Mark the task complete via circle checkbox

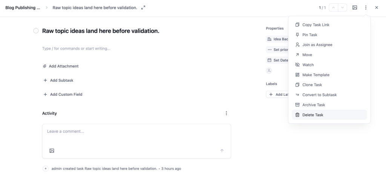[36, 31]
